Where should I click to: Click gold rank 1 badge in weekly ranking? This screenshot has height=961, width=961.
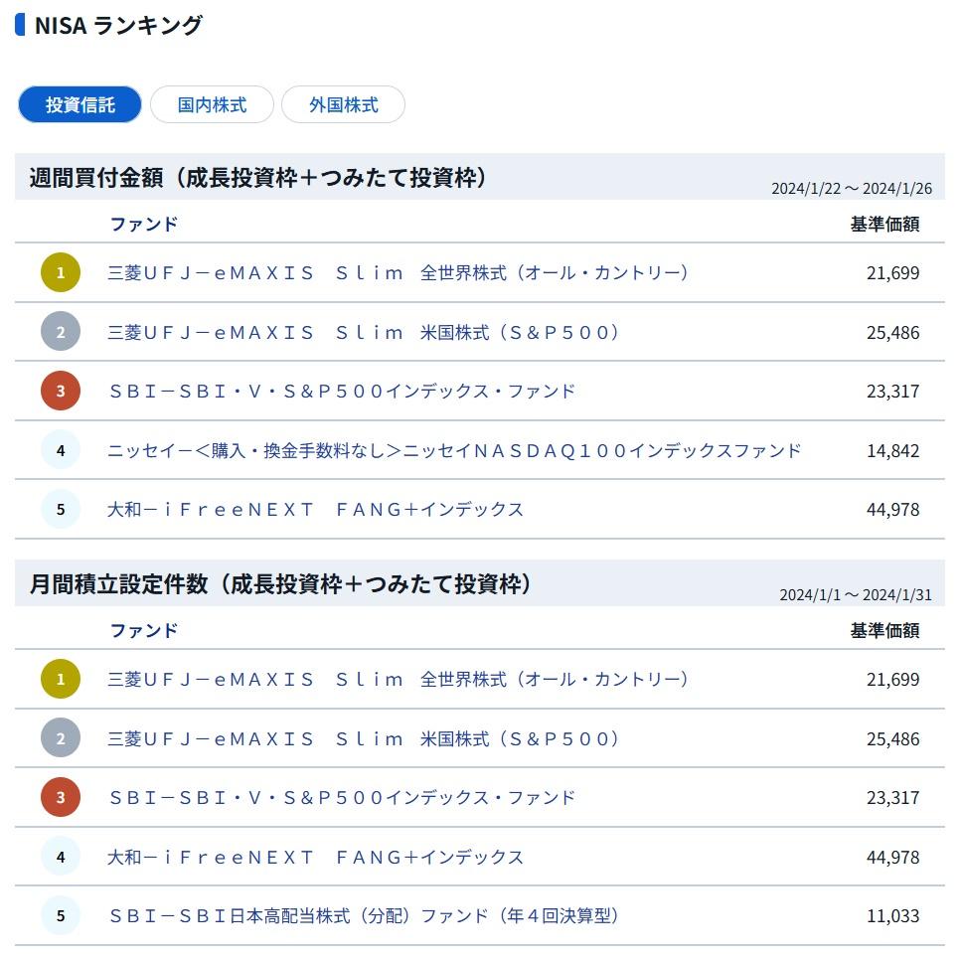click(61, 272)
